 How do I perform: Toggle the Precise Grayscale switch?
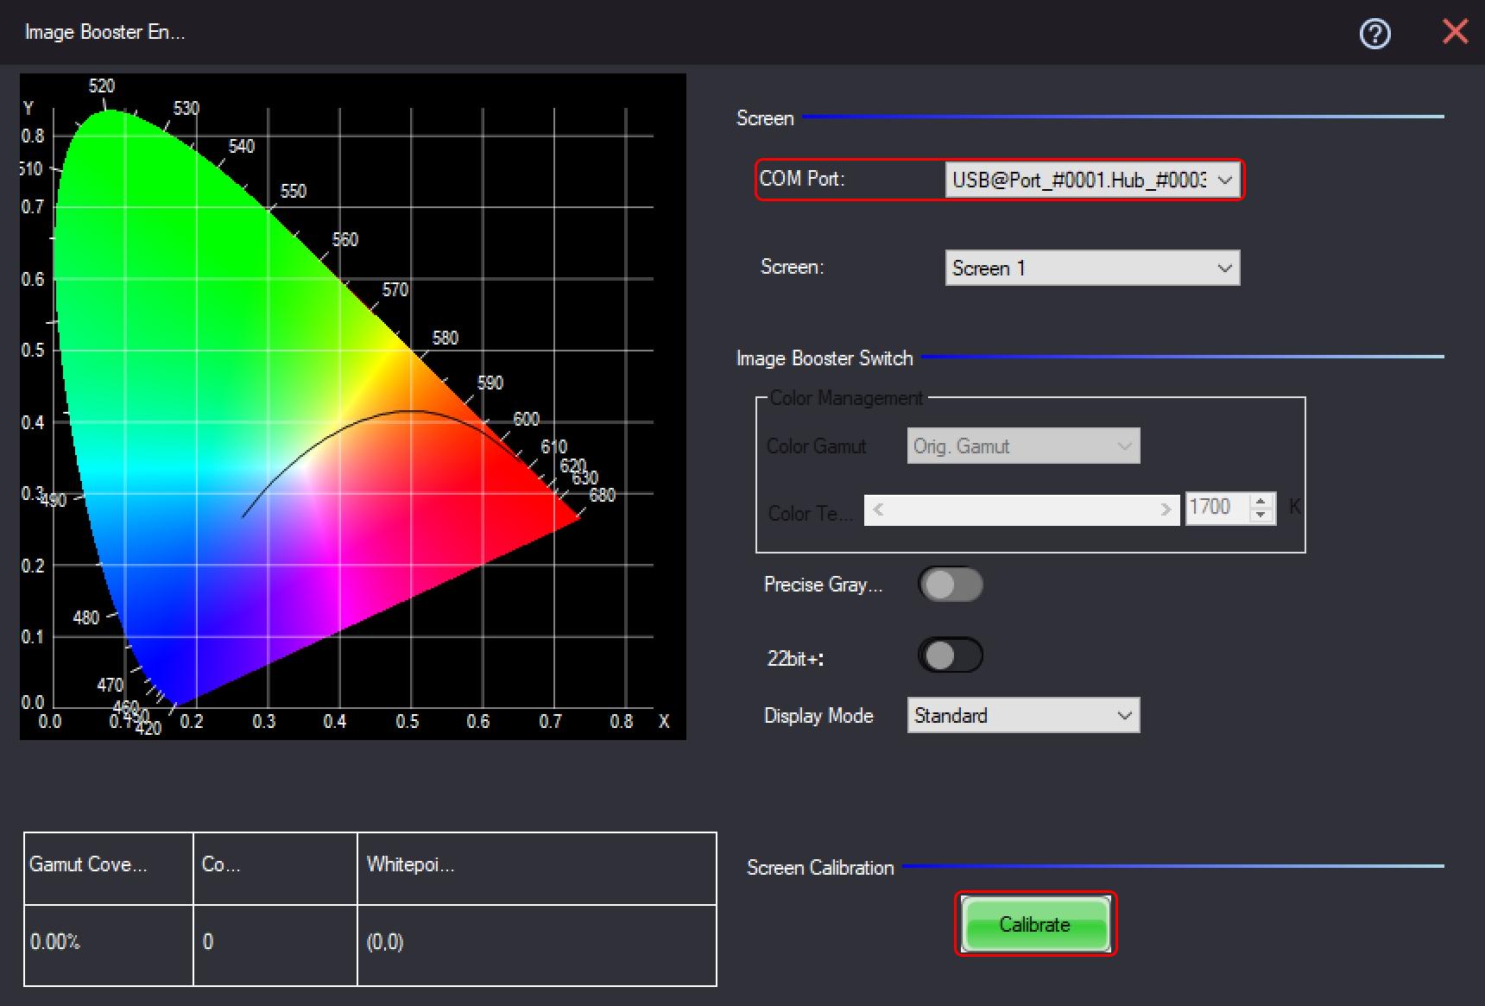[x=950, y=585]
